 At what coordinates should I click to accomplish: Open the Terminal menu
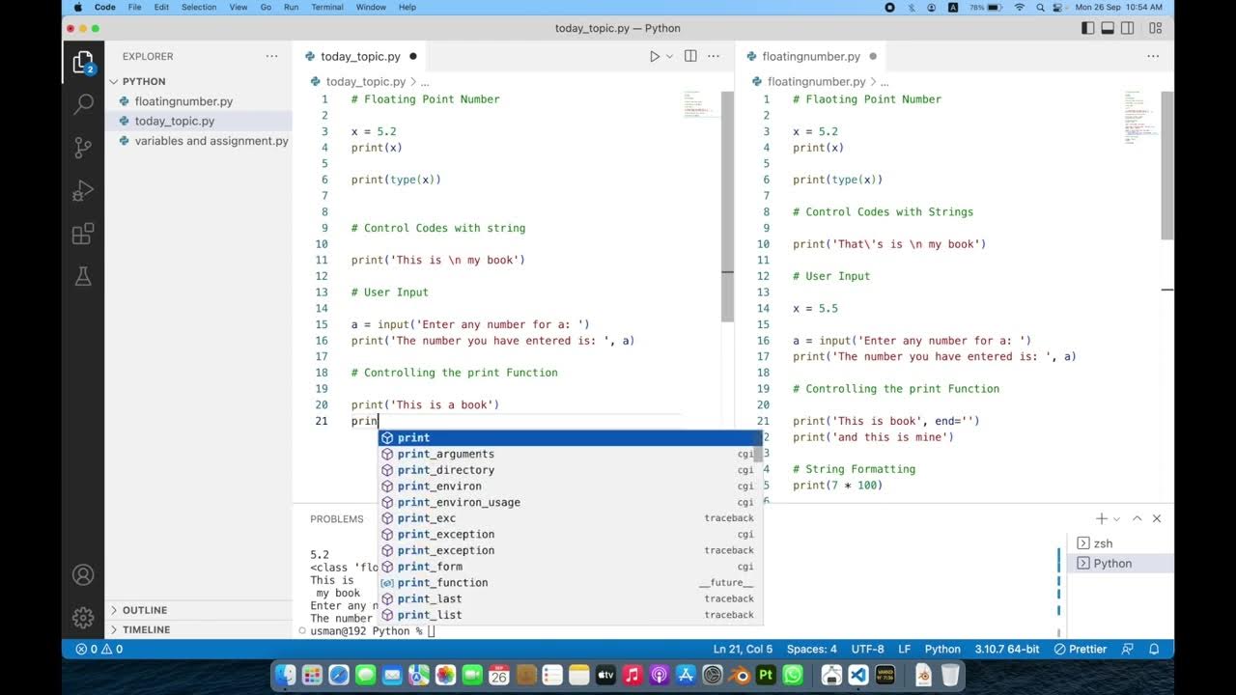[x=326, y=7]
